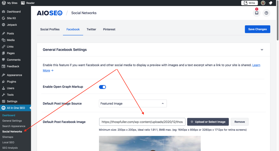279x151 pixels.
Task: Switch to Social Profiles tab
Action: click(50, 29)
